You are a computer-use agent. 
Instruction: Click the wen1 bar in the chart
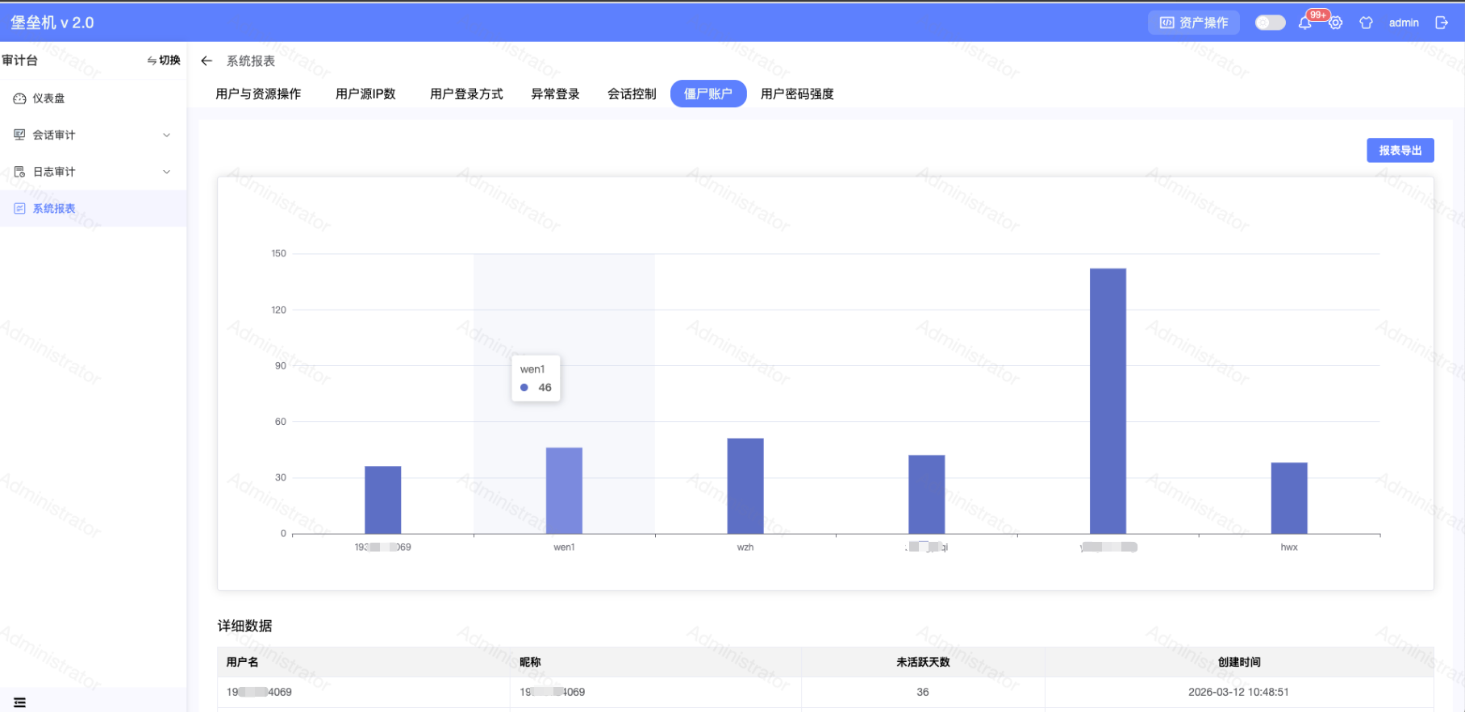pyautogui.click(x=564, y=490)
